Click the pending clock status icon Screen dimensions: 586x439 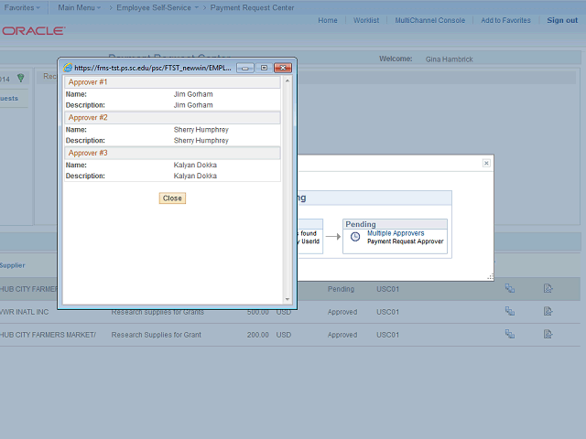click(355, 237)
